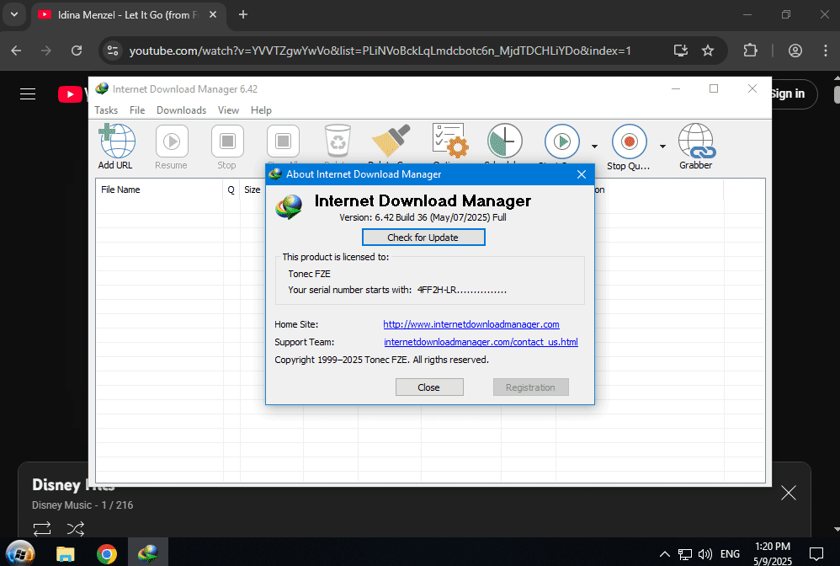
Task: Click install app icon in address bar
Action: (x=681, y=51)
